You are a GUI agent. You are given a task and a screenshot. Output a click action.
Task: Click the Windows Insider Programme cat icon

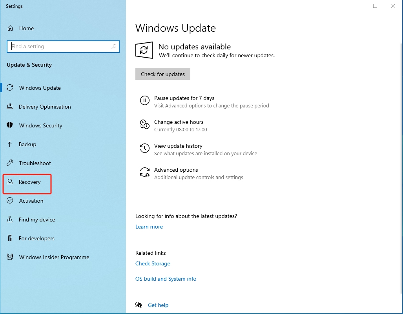[x=10, y=257]
